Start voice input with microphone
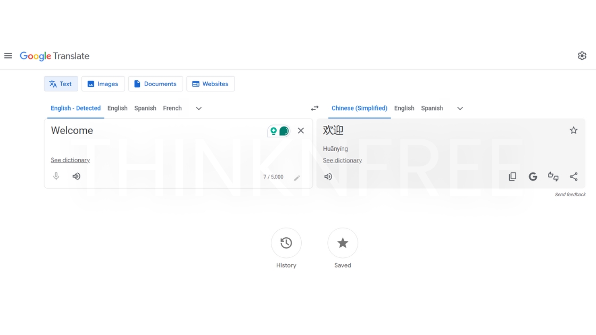Viewport: 596px width, 335px height. click(x=56, y=176)
